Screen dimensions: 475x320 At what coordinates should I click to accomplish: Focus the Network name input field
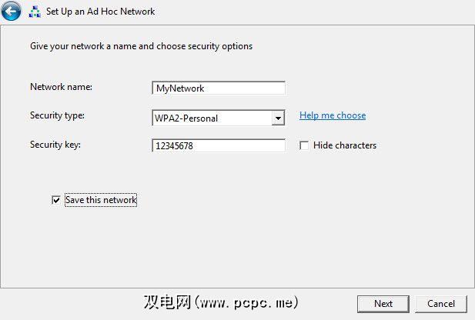click(x=219, y=88)
